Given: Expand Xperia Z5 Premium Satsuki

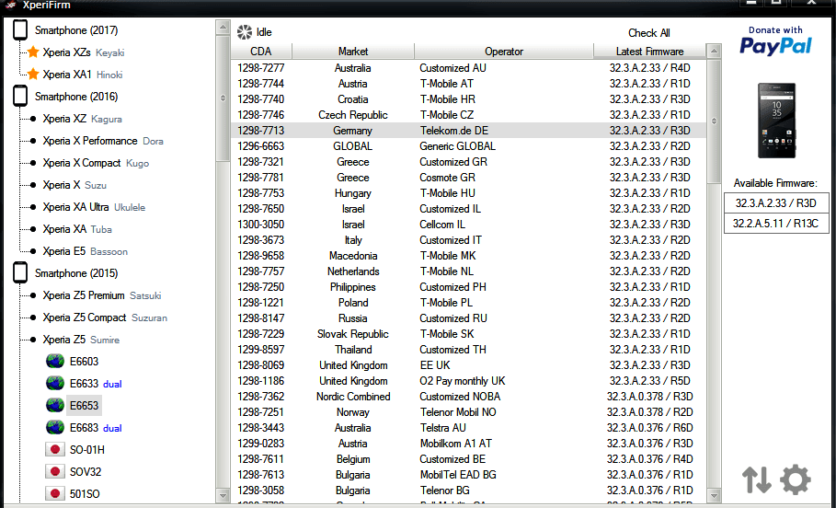Looking at the screenshot, I should [x=102, y=295].
